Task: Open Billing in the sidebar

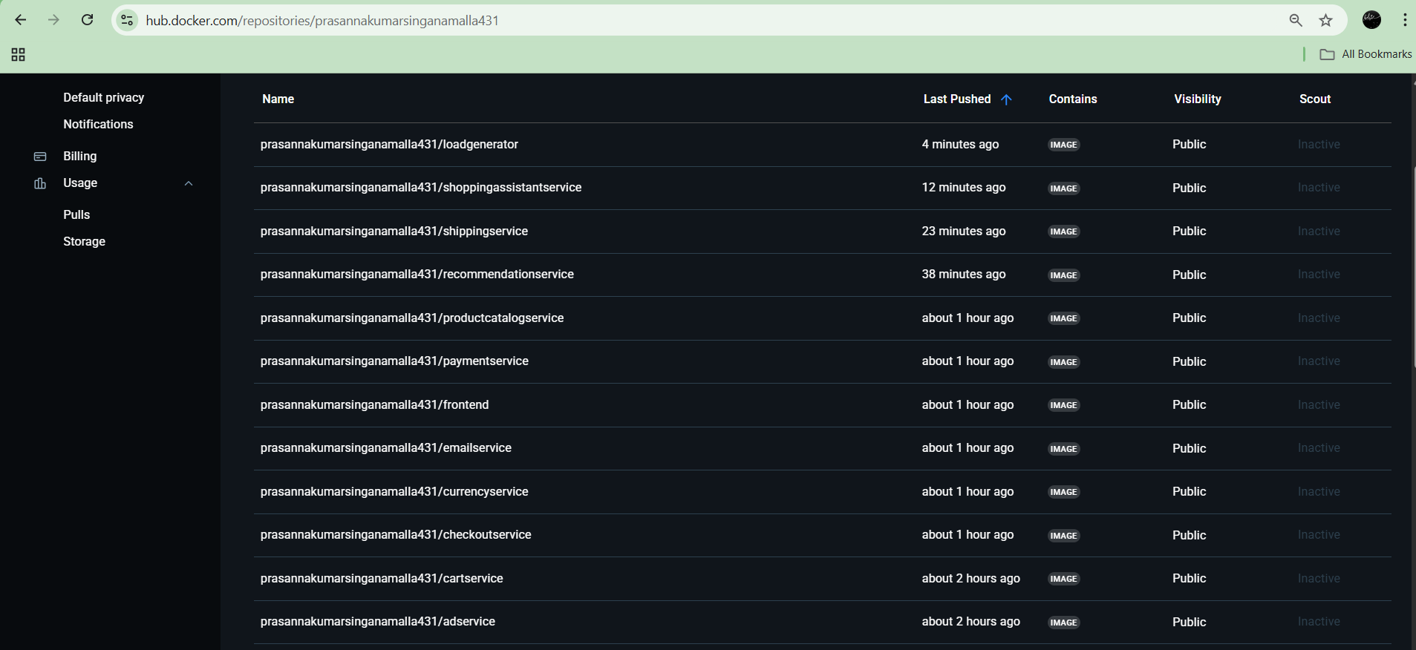Action: 79,156
